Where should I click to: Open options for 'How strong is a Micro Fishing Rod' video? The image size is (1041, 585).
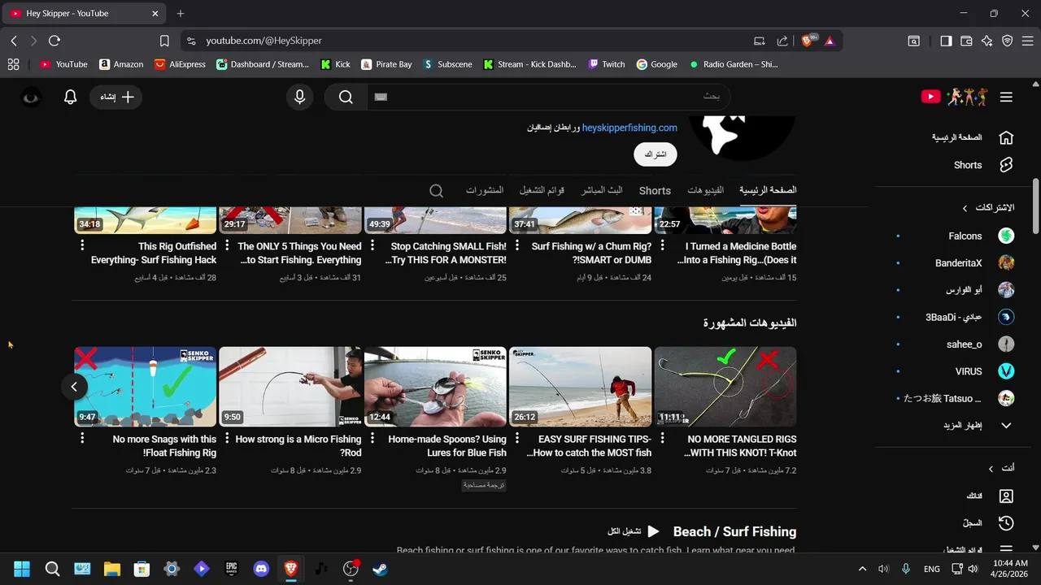227,439
